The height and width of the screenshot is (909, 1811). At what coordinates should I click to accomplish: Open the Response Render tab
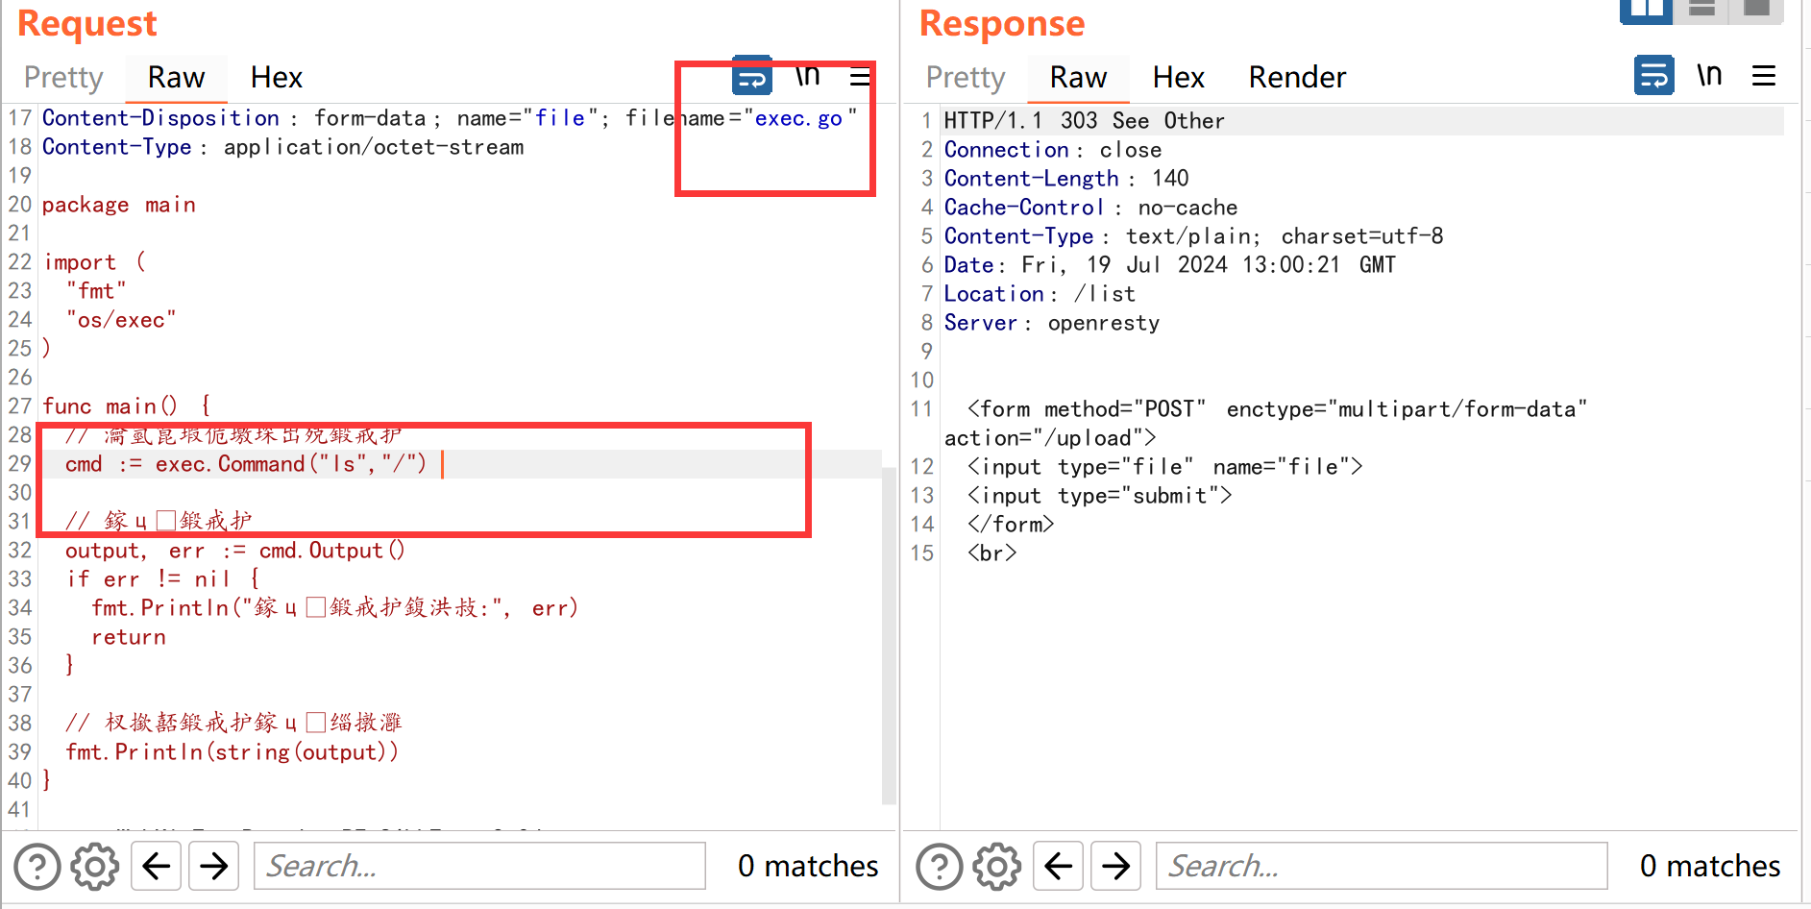tap(1297, 77)
